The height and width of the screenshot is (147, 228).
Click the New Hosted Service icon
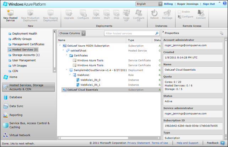11,13
